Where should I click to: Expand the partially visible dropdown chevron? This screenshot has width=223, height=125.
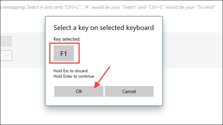[x=7, y=55]
